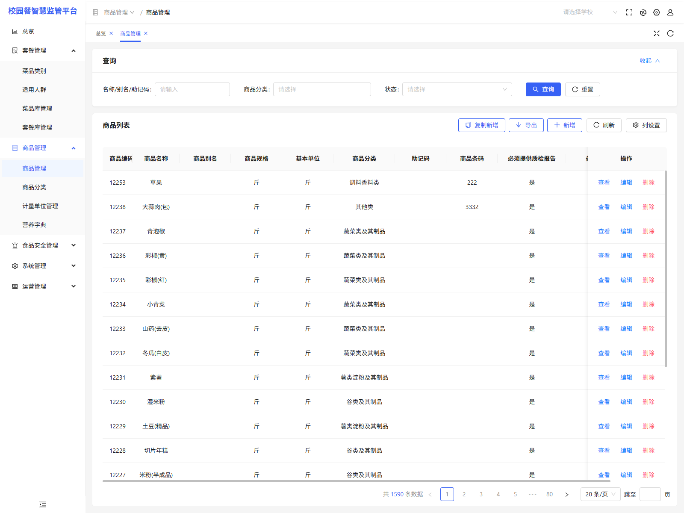Viewport: 684px width, 513px height.
Task: Click the fullscreen icon in top header
Action: coord(629,12)
